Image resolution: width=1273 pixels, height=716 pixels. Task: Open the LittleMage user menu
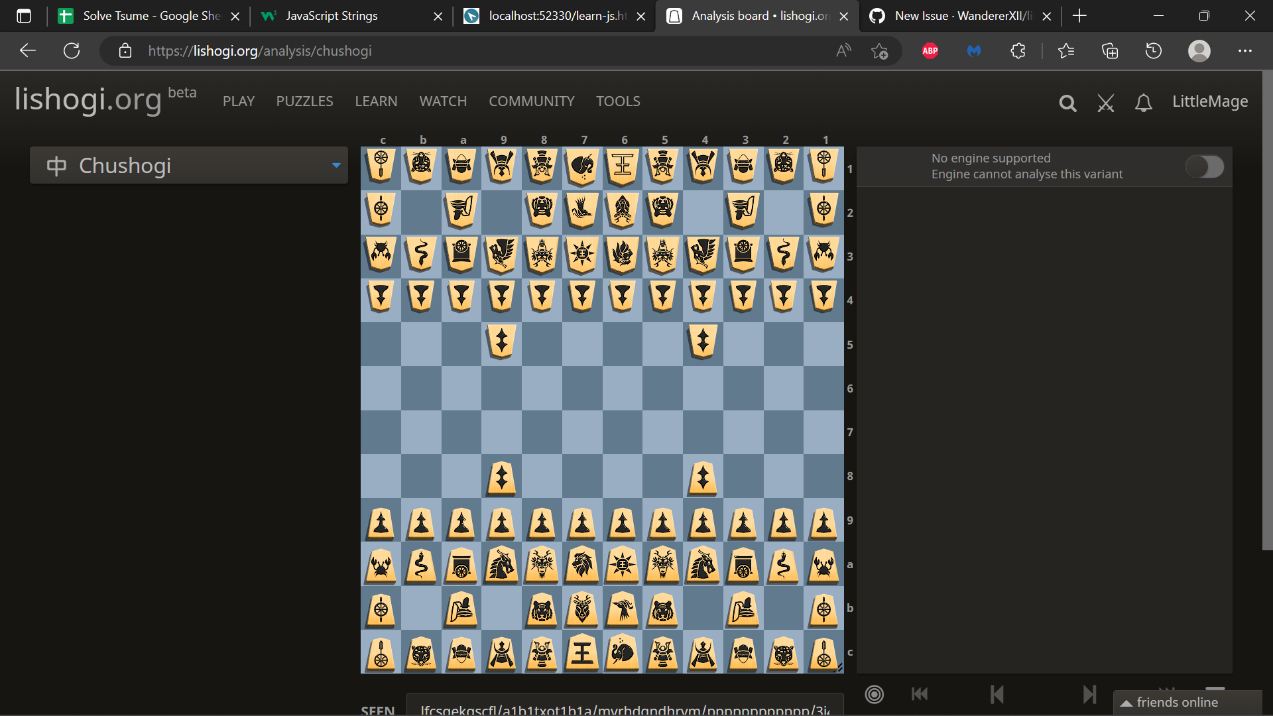[x=1210, y=101]
